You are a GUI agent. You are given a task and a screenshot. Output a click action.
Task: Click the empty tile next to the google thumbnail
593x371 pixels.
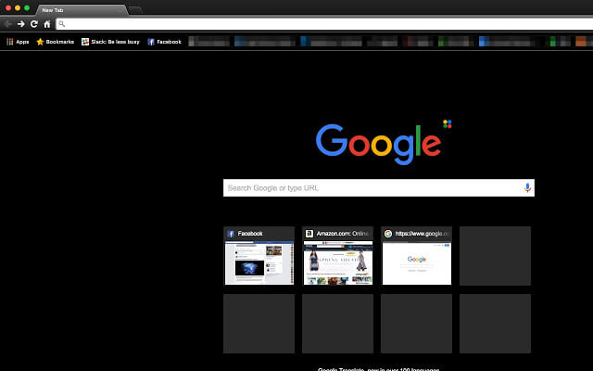(495, 256)
